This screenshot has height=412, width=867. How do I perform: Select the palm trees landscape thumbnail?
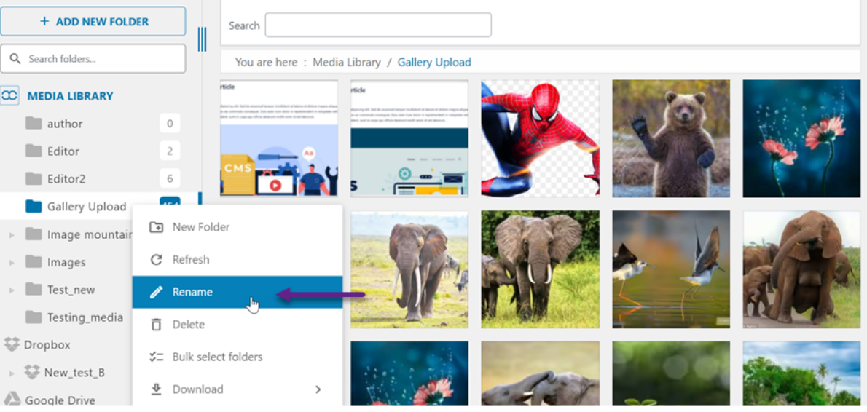[x=801, y=374]
